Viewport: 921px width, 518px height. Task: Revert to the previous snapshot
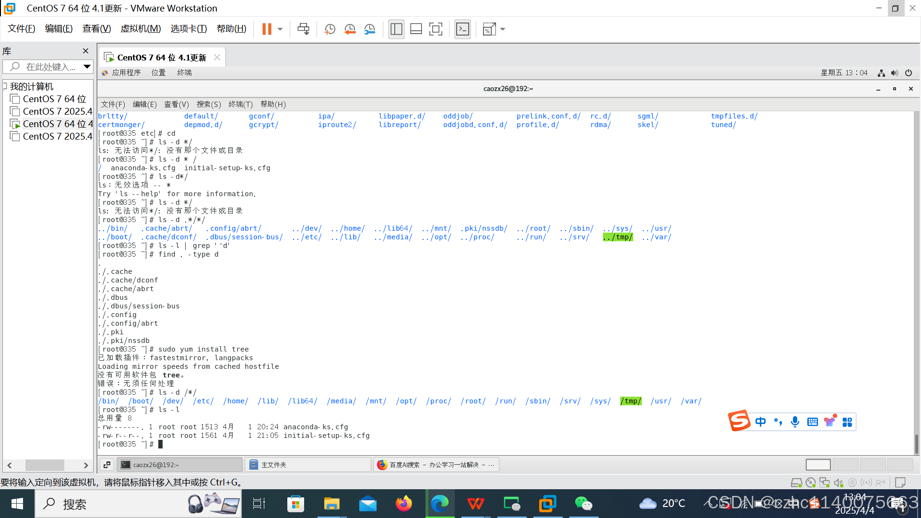(350, 29)
